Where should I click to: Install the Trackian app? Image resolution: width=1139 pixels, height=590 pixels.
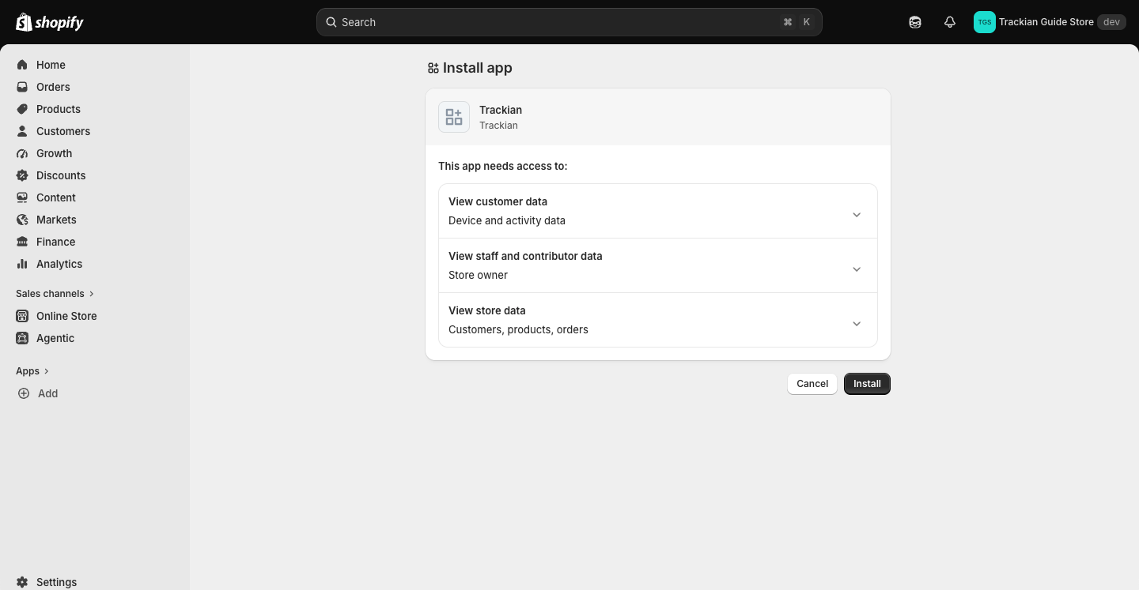pos(867,384)
